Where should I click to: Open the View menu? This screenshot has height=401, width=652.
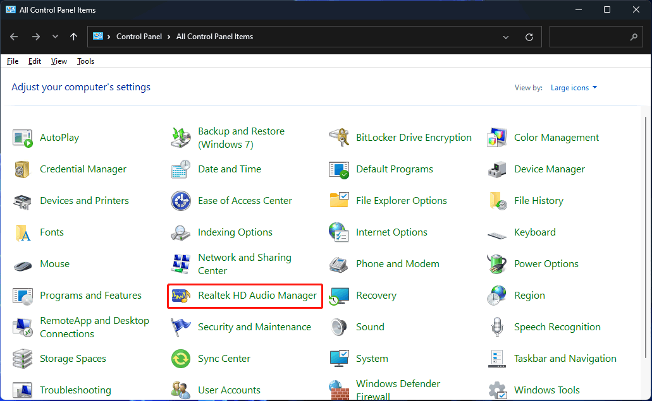(59, 61)
